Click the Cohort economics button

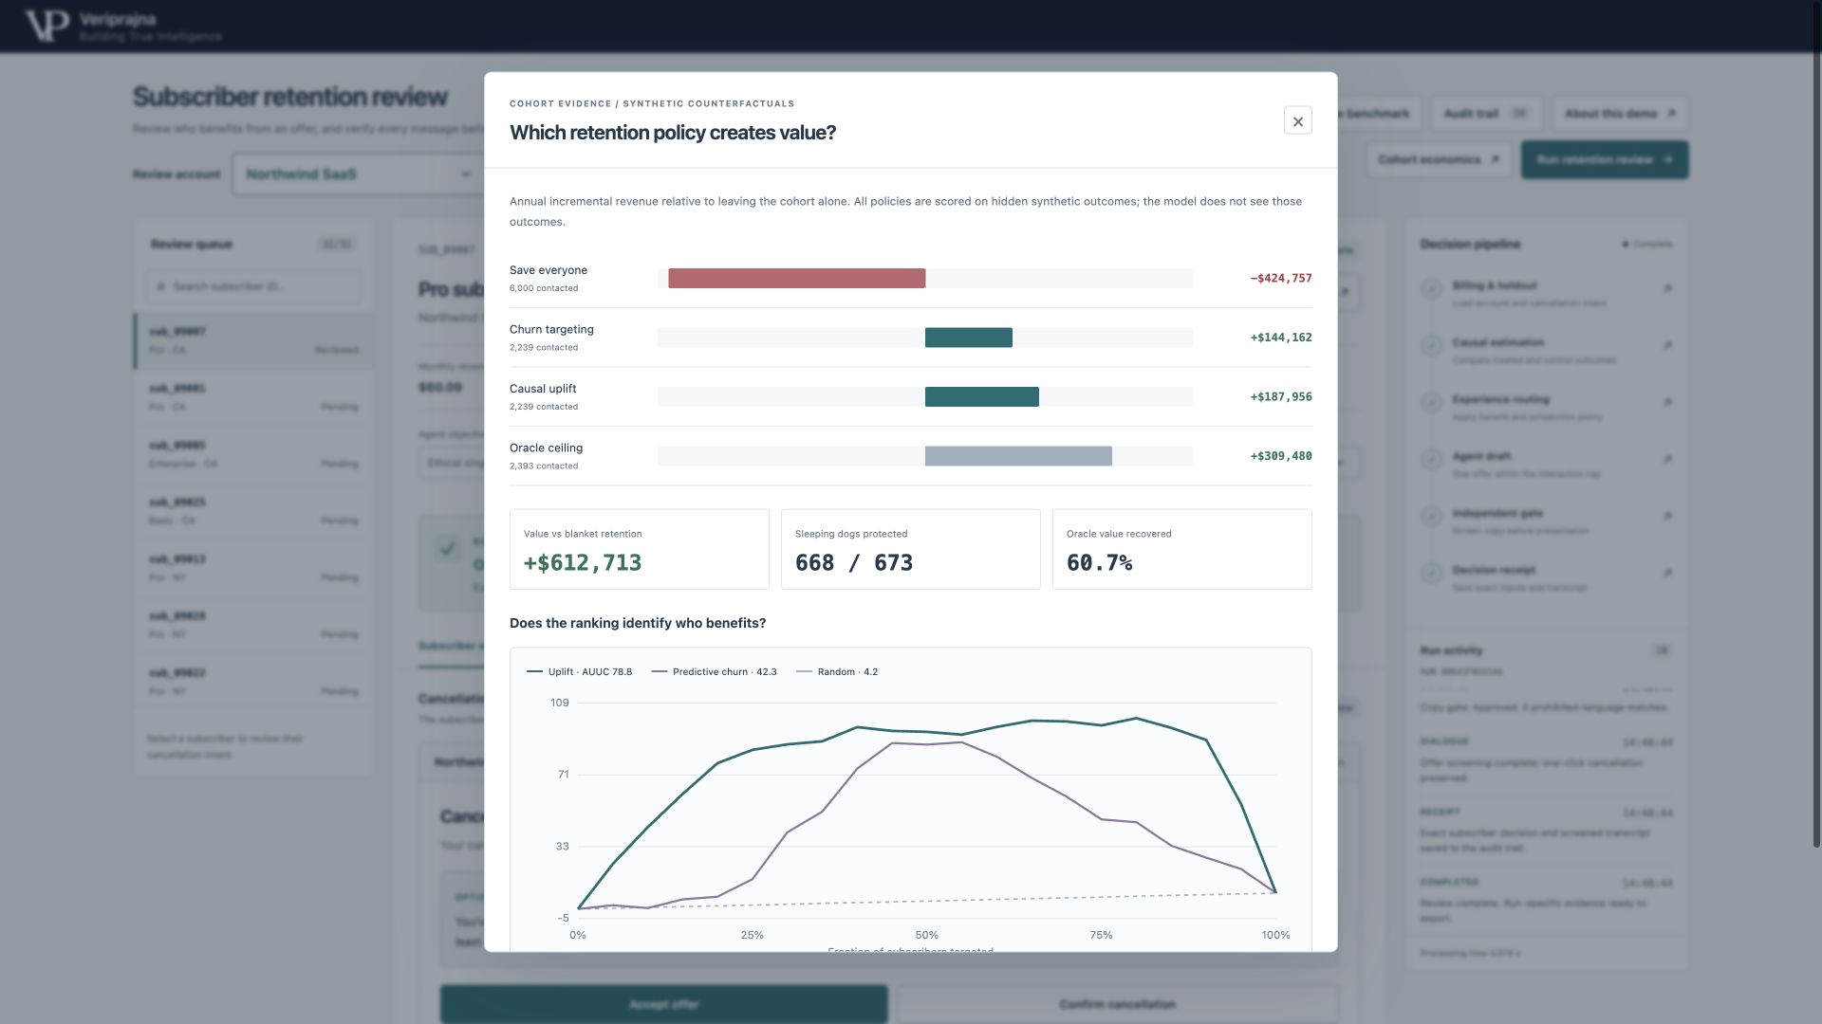click(x=1439, y=159)
